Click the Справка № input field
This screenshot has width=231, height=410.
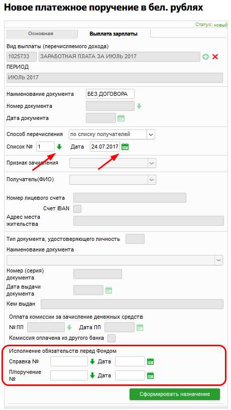[69, 362]
